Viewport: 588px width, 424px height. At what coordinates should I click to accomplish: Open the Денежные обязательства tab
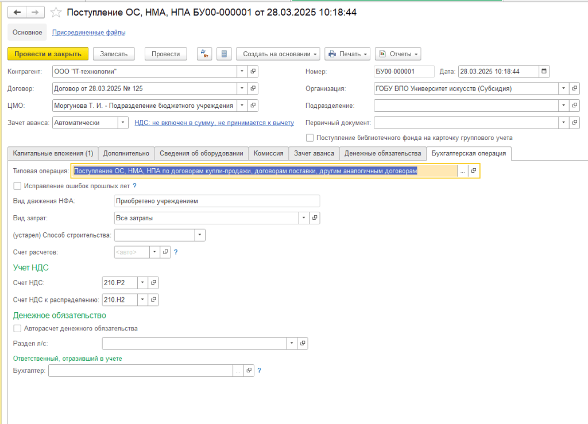pos(383,153)
